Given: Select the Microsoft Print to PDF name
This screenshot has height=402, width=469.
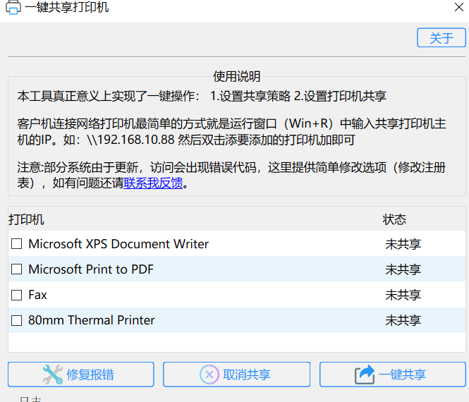Looking at the screenshot, I should pos(91,269).
